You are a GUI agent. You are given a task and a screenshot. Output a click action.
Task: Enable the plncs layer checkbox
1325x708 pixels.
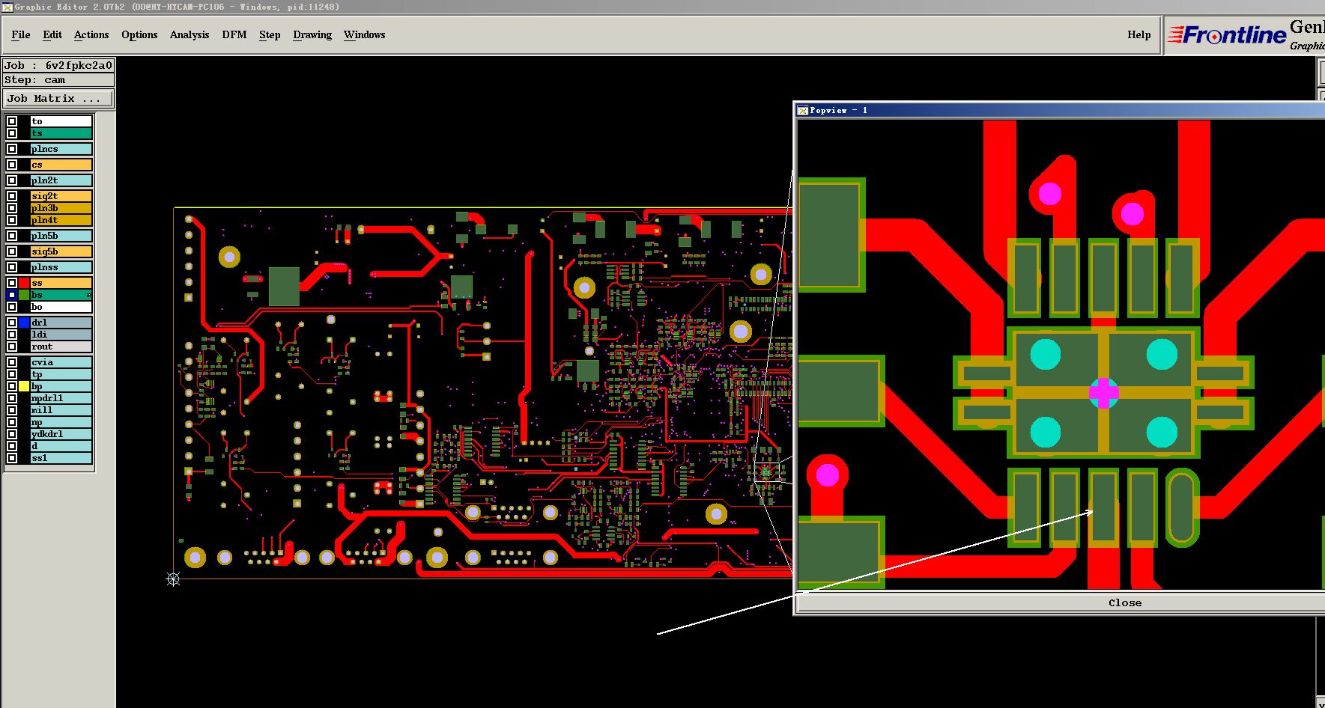point(12,149)
